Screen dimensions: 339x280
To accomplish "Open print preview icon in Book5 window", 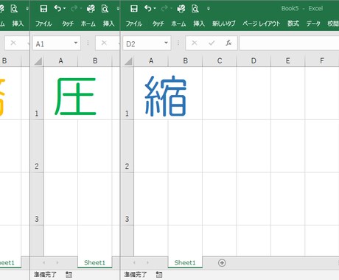I will (x=195, y=9).
